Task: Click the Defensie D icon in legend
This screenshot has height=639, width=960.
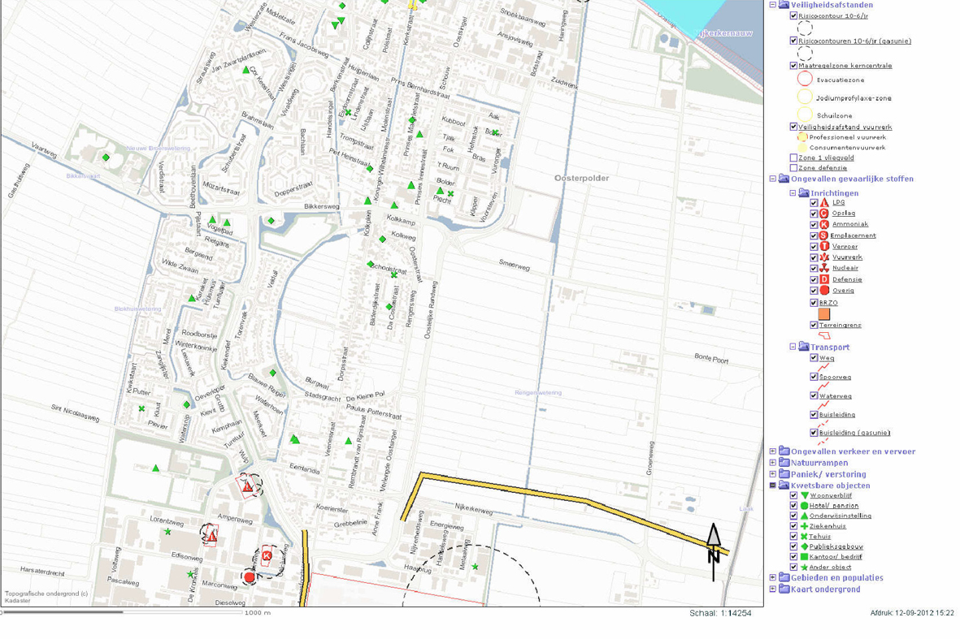Action: click(824, 279)
